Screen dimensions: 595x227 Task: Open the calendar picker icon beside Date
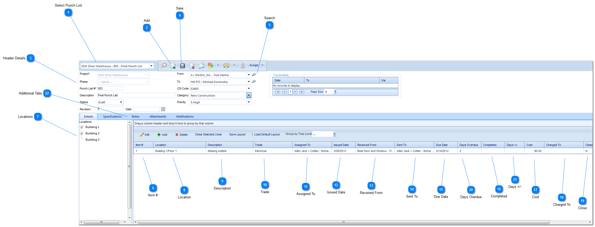point(163,109)
